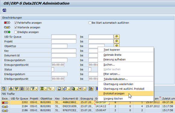Click the Find binoculars icon
Screen dimensions: 175x113
click(x=22, y=89)
